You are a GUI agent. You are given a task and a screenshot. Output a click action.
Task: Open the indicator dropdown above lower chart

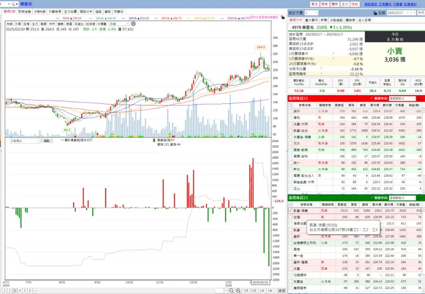[25, 141]
